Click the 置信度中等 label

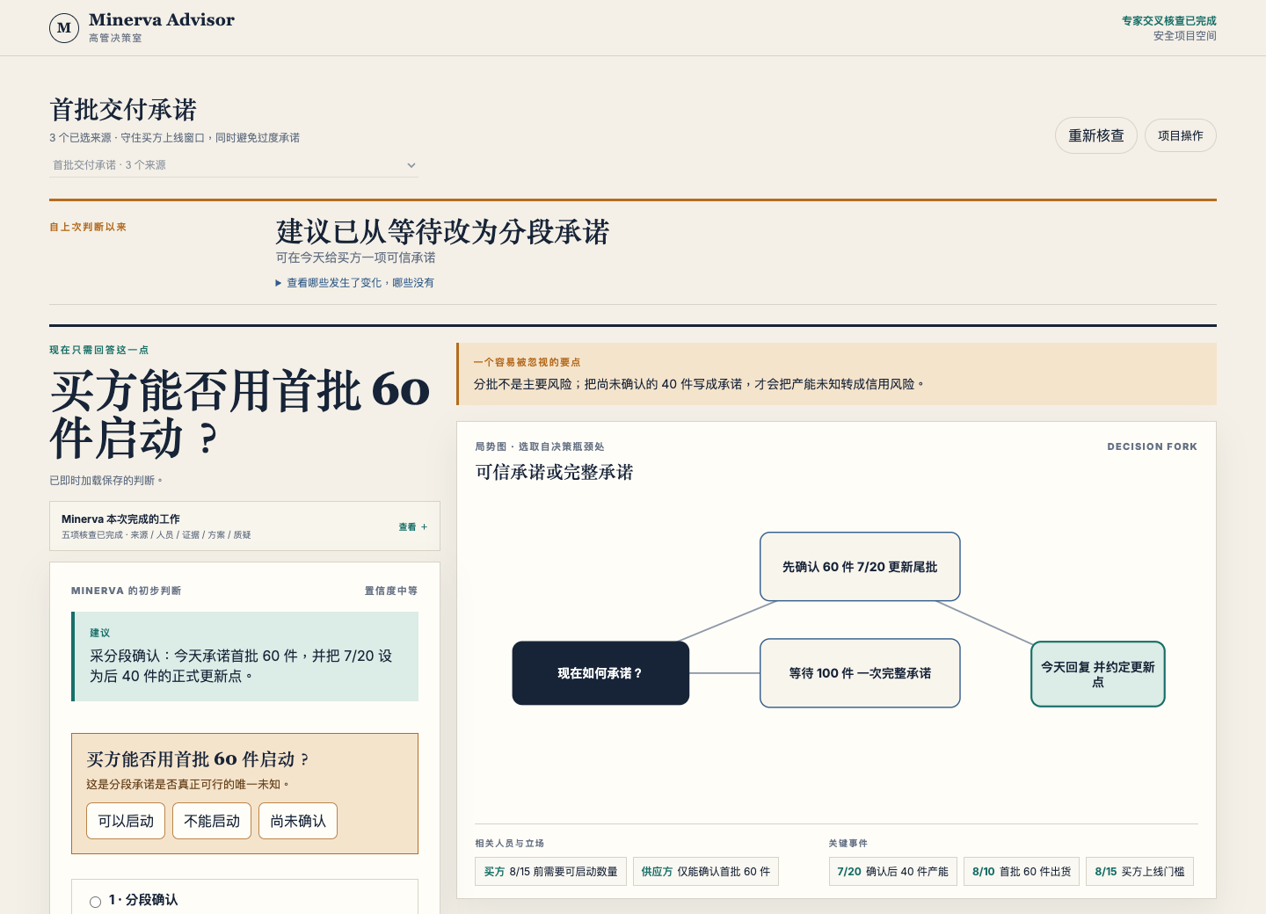(x=391, y=591)
